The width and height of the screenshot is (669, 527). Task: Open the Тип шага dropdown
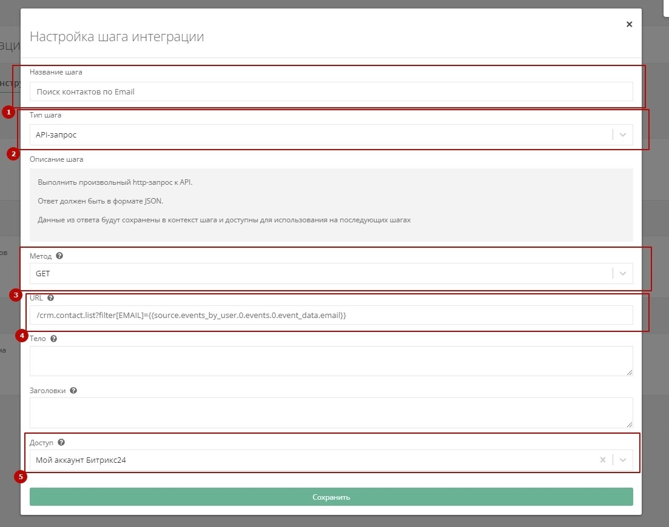(x=622, y=134)
